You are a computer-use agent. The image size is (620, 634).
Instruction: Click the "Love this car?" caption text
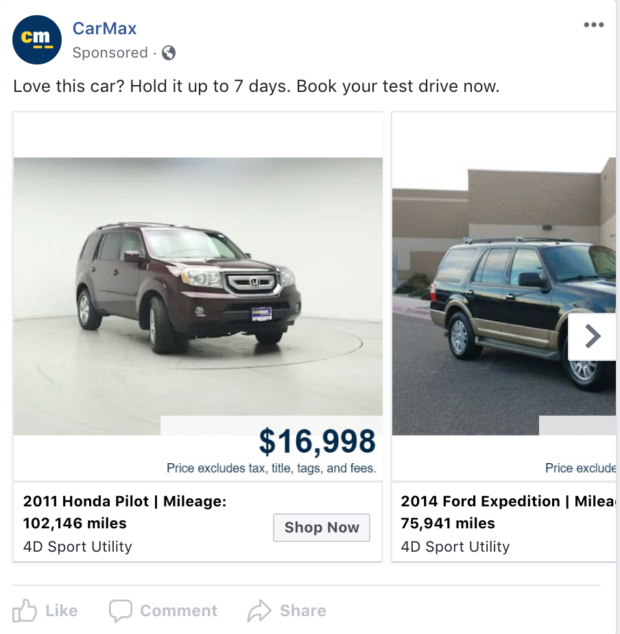256,87
